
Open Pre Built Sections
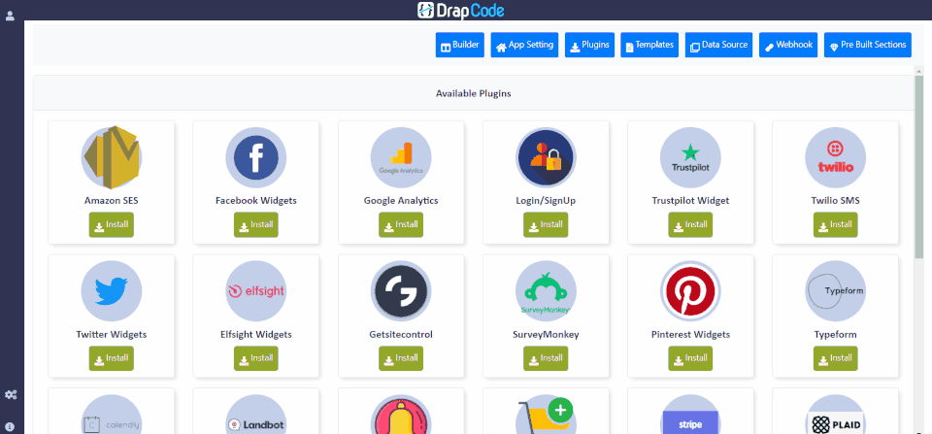867,46
